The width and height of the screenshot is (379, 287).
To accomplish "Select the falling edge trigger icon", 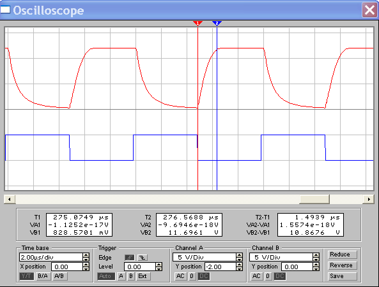I will click(143, 258).
